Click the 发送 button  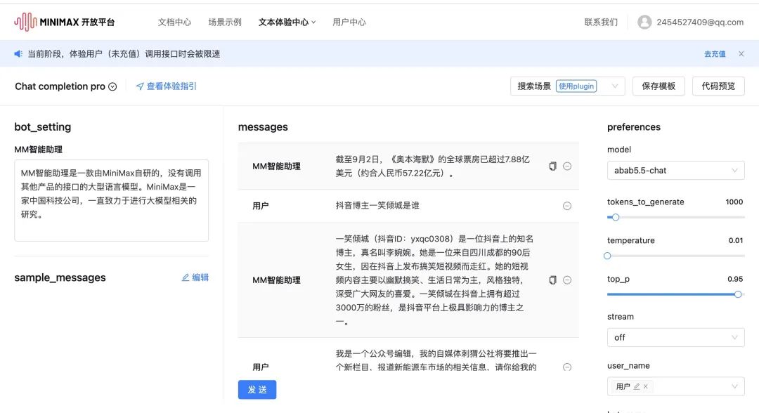click(257, 390)
